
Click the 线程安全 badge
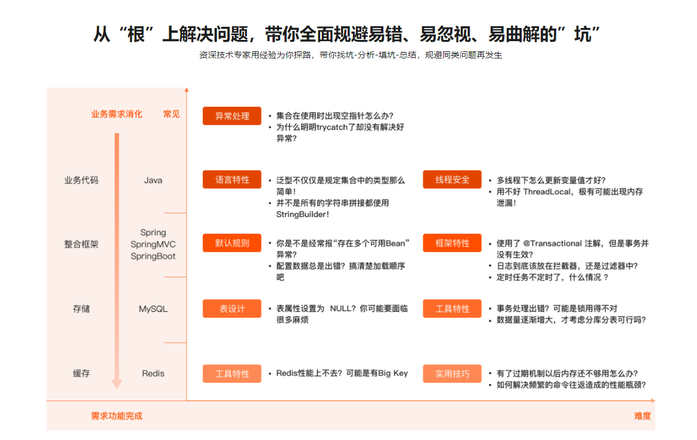(451, 179)
